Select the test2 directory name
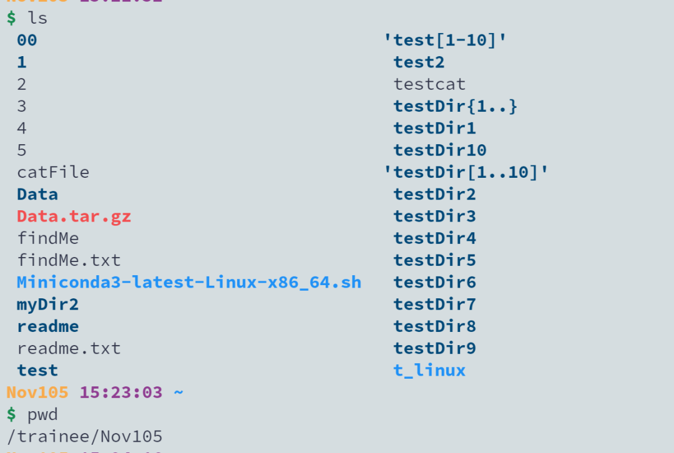 pos(419,62)
